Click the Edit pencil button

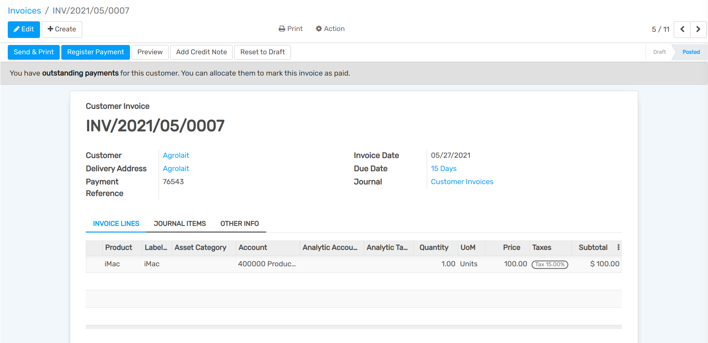24,29
